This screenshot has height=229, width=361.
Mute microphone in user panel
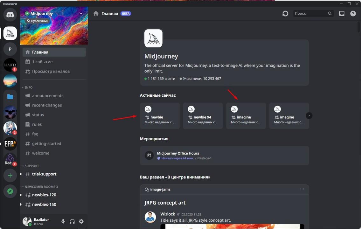tap(63, 221)
